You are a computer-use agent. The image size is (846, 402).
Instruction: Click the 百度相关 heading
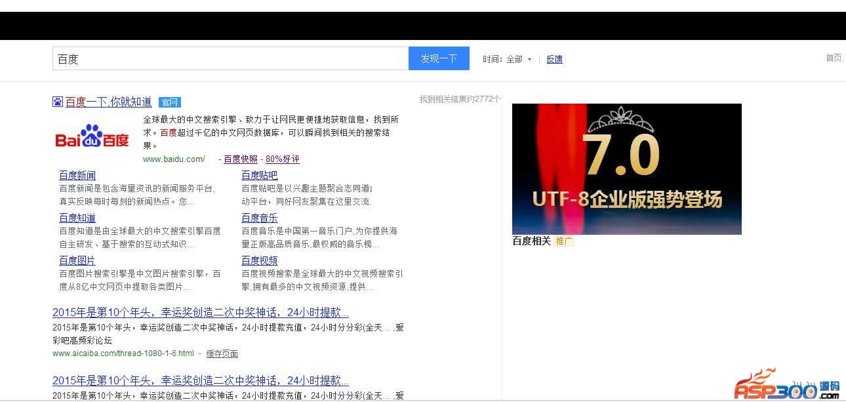pos(531,241)
